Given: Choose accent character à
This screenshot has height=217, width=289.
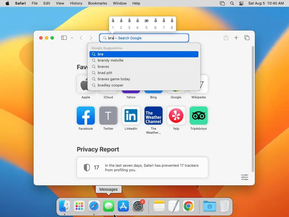Looking at the screenshot, I should coord(113,21).
